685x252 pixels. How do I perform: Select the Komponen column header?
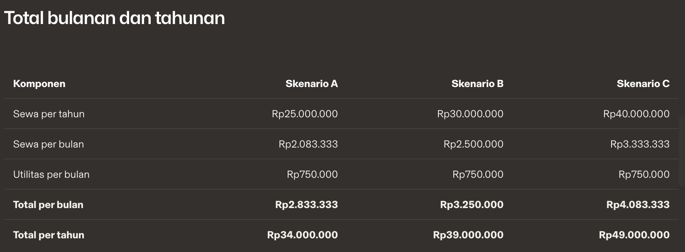(39, 84)
